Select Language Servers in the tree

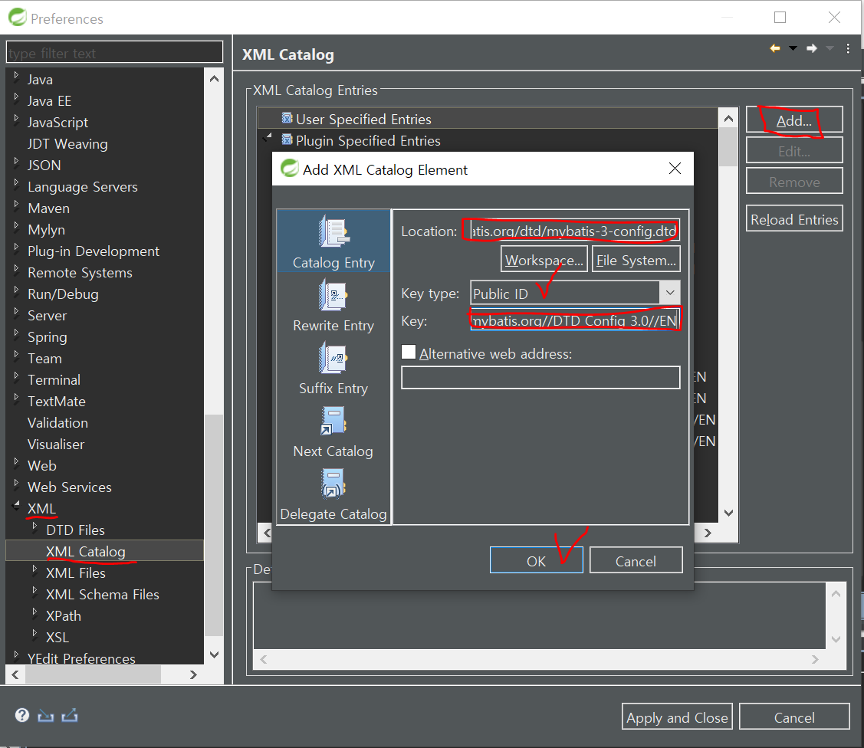(83, 186)
